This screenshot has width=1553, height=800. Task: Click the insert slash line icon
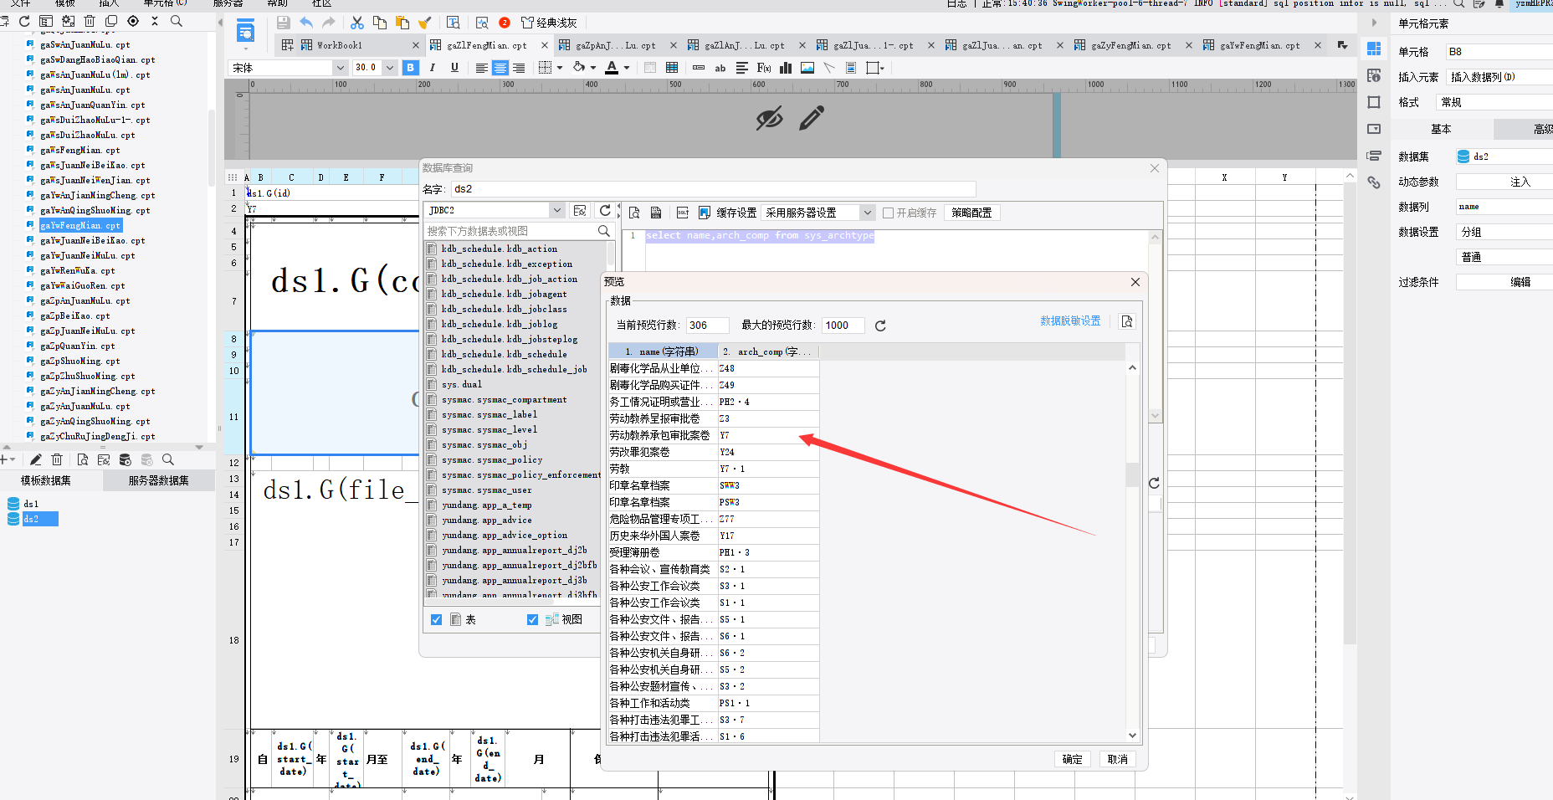point(829,68)
